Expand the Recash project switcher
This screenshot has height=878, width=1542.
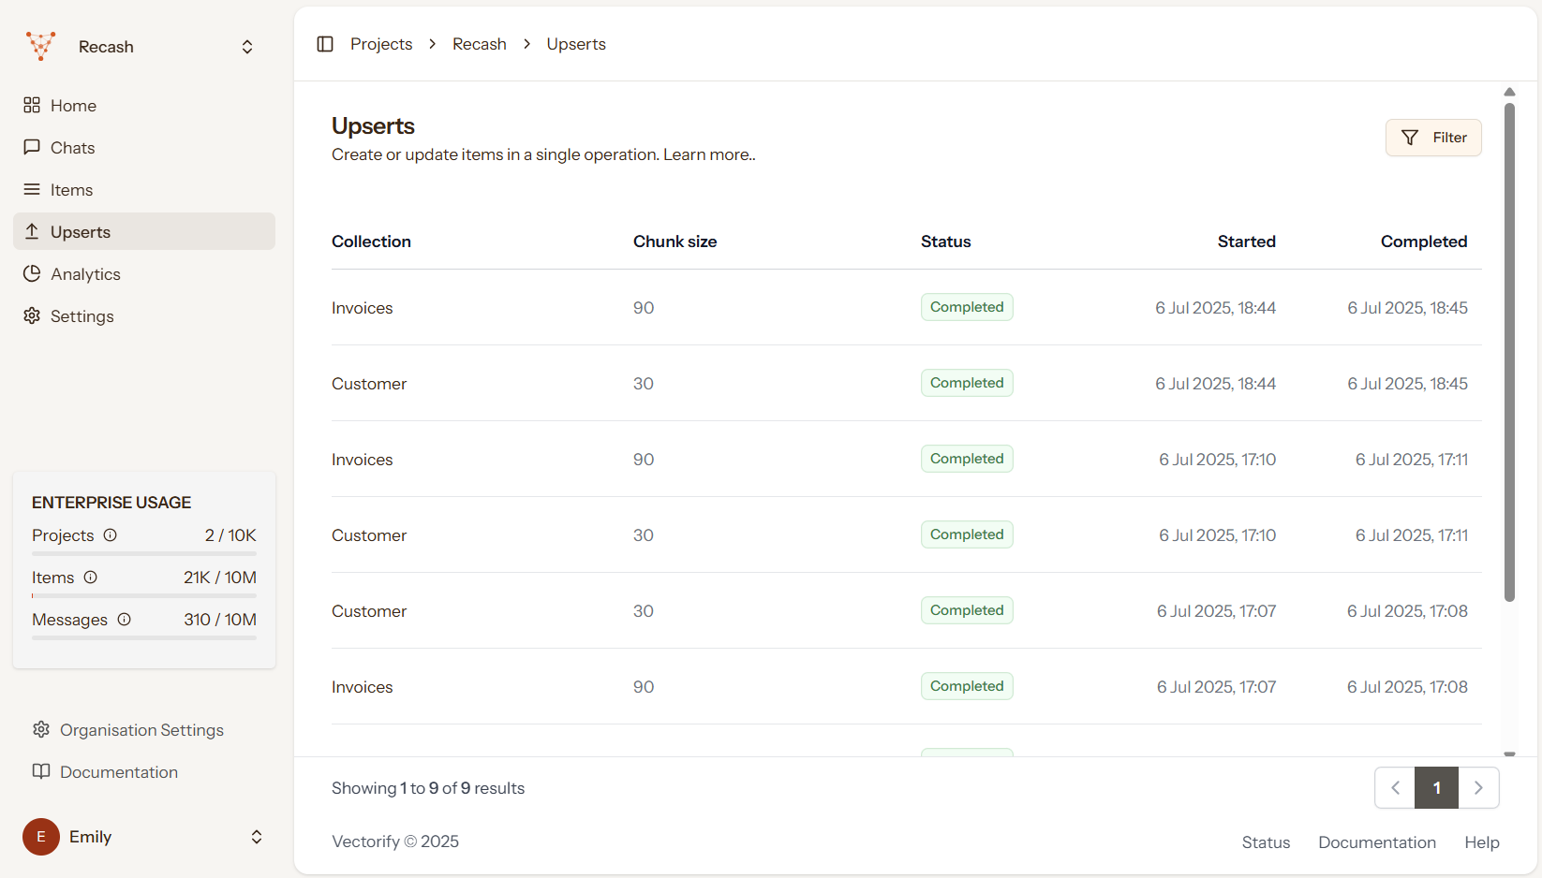[x=247, y=47]
